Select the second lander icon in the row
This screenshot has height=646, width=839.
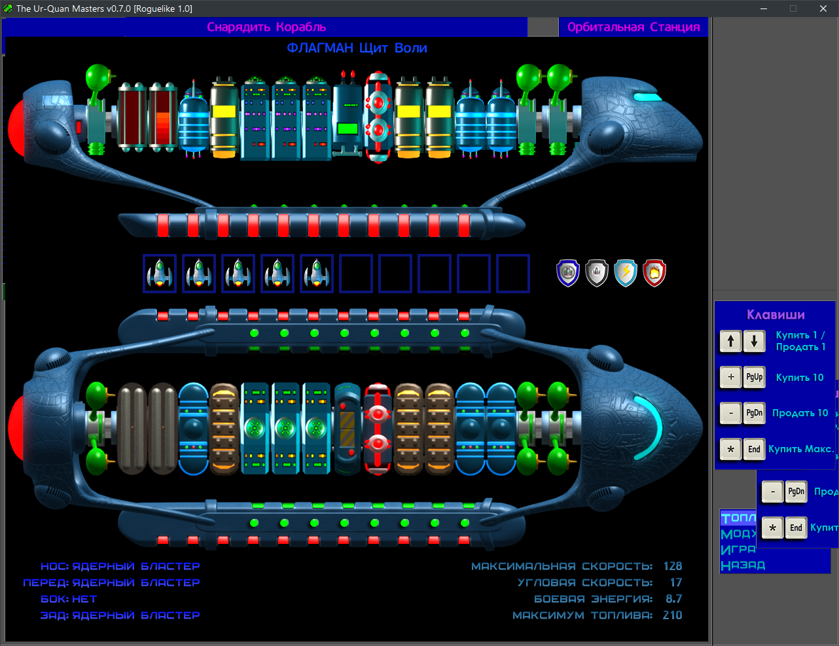[199, 274]
